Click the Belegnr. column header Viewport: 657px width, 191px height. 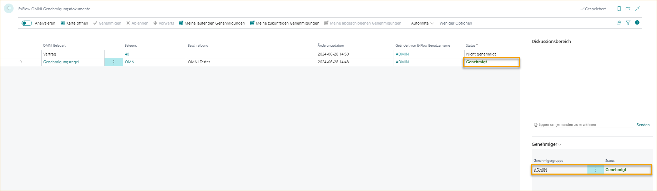(x=131, y=46)
